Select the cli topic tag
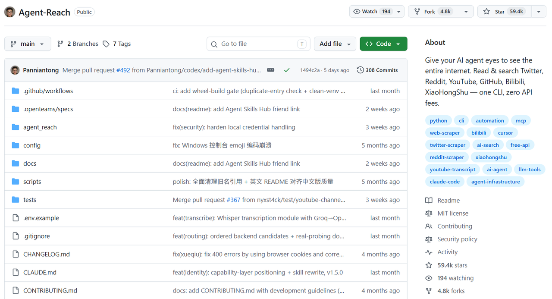552x299 pixels. [461, 120]
